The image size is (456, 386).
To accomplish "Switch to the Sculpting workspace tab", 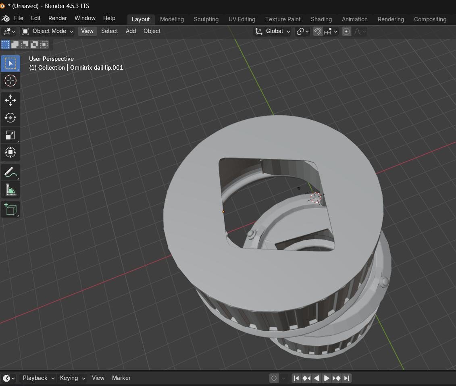I will 206,19.
